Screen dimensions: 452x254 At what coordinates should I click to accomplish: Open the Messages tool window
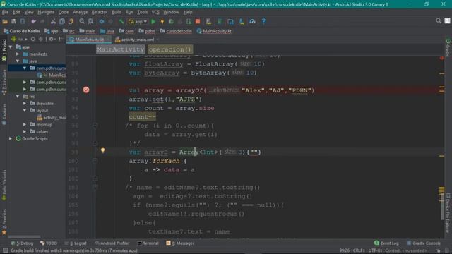click(180, 243)
